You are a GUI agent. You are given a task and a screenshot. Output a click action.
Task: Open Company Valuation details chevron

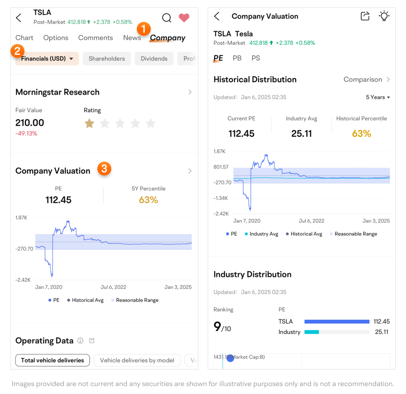pos(190,171)
